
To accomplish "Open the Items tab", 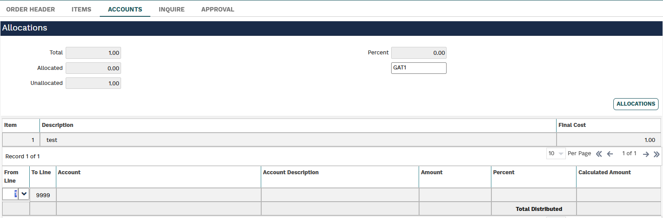I will [x=82, y=9].
